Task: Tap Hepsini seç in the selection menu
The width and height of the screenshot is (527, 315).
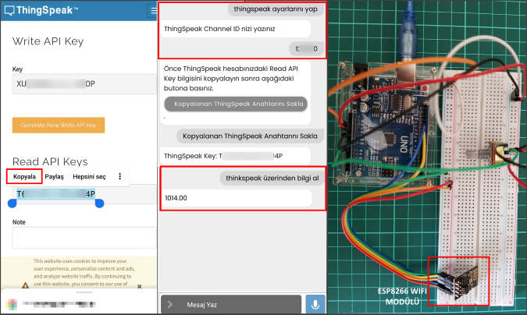Action: click(x=89, y=177)
